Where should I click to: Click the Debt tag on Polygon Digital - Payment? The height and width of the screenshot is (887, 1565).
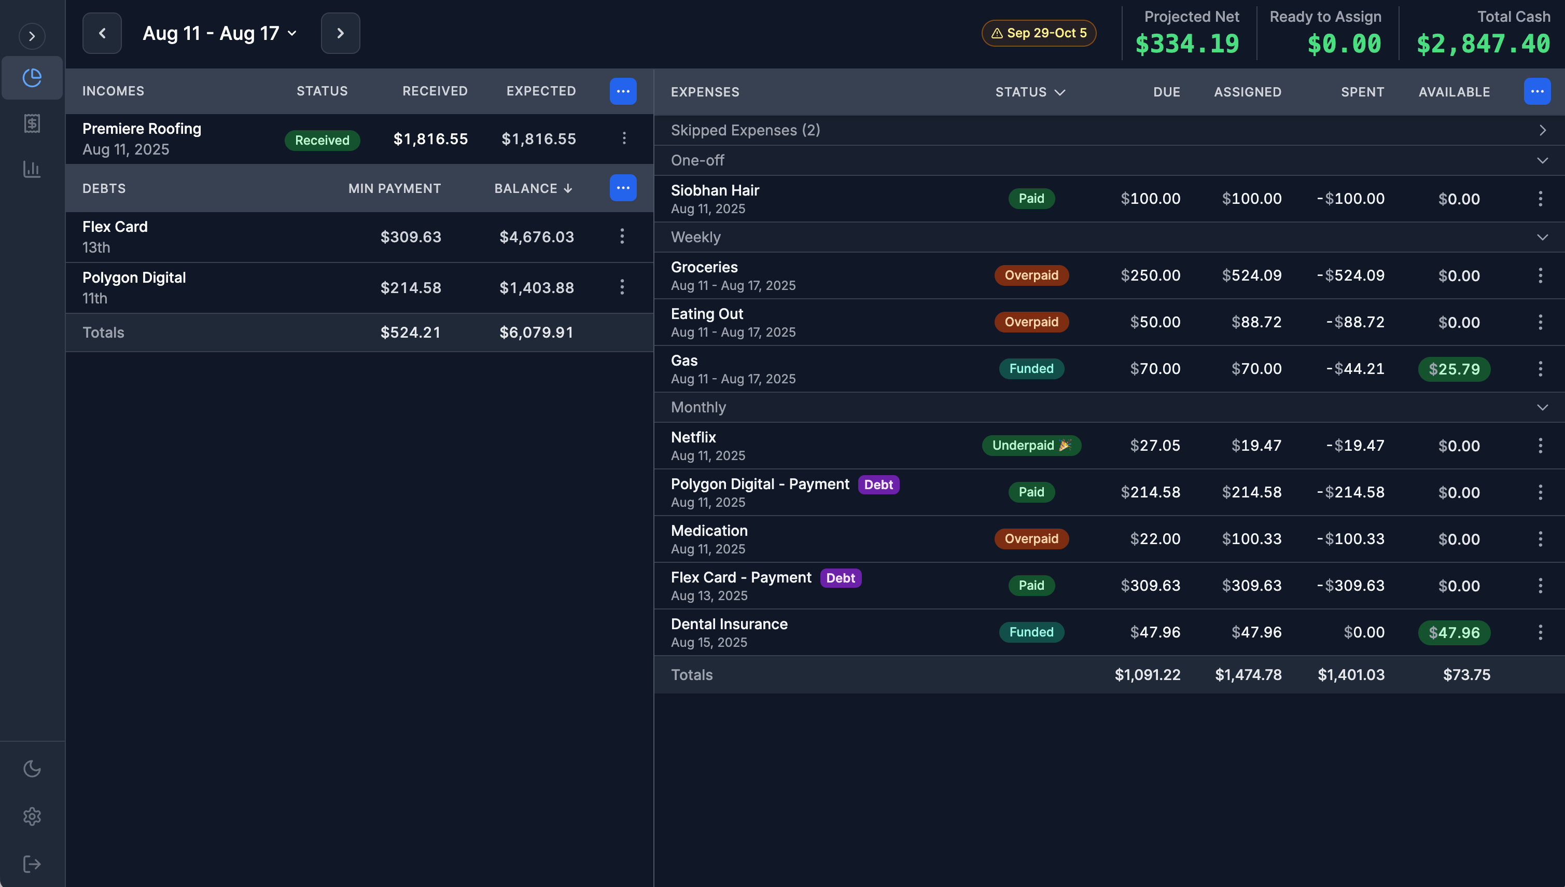tap(878, 484)
